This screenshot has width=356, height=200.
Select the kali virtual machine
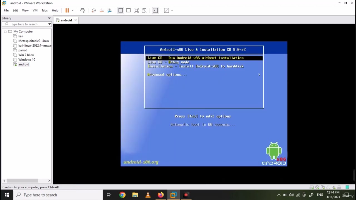pos(21,36)
